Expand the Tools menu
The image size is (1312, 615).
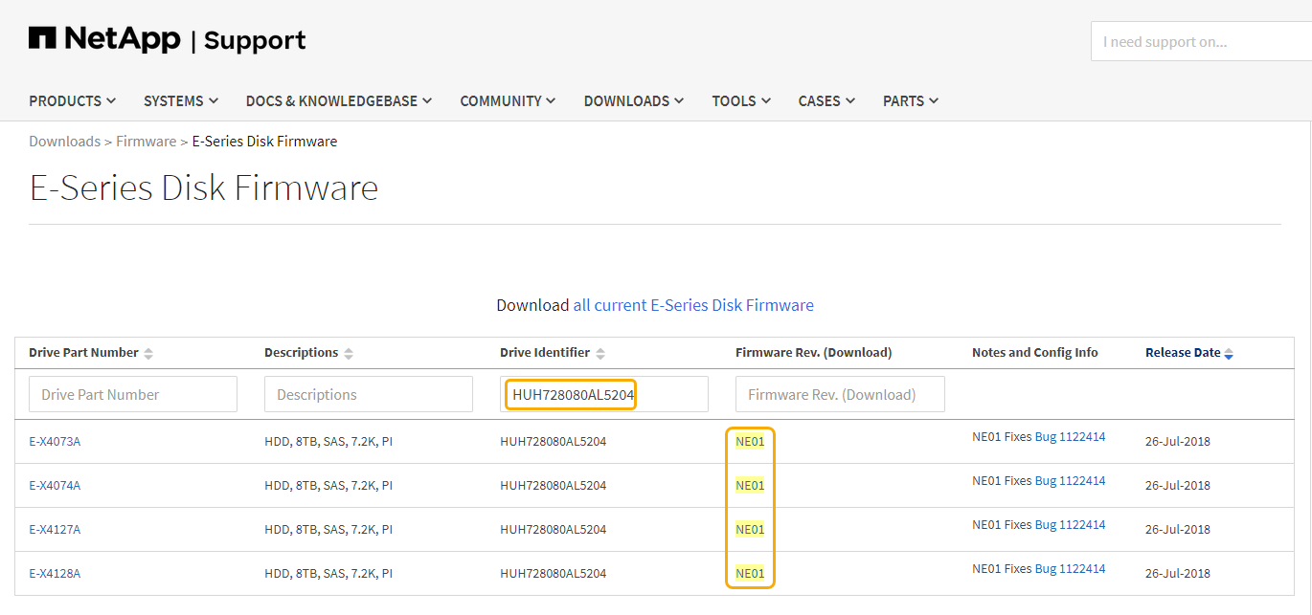point(740,100)
